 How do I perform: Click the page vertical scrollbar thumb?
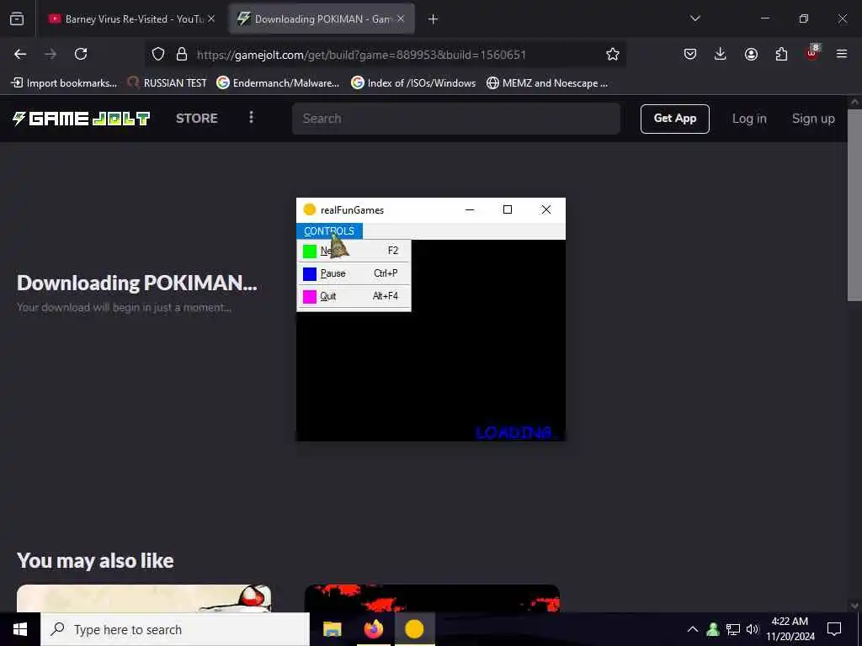(854, 205)
